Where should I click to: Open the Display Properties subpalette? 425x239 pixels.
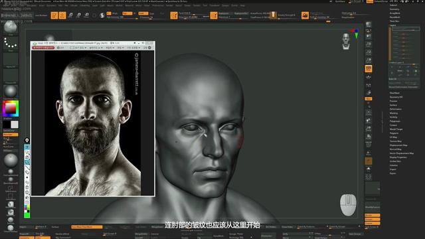[398, 157]
